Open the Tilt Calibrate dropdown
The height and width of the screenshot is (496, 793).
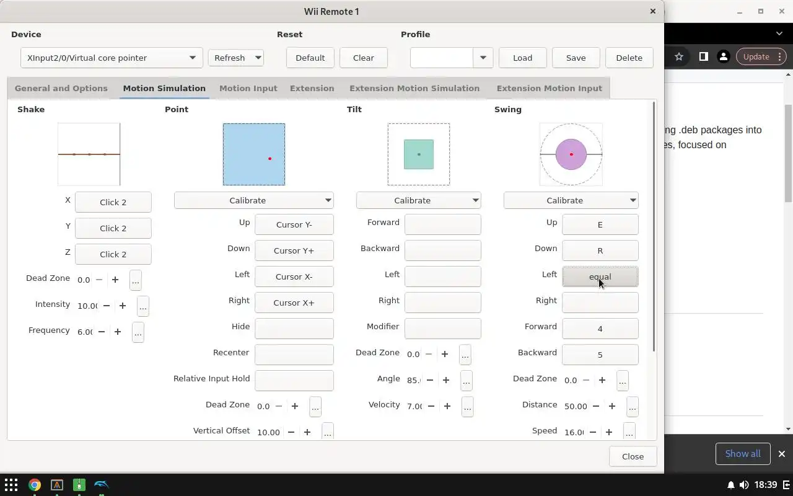[x=419, y=200]
